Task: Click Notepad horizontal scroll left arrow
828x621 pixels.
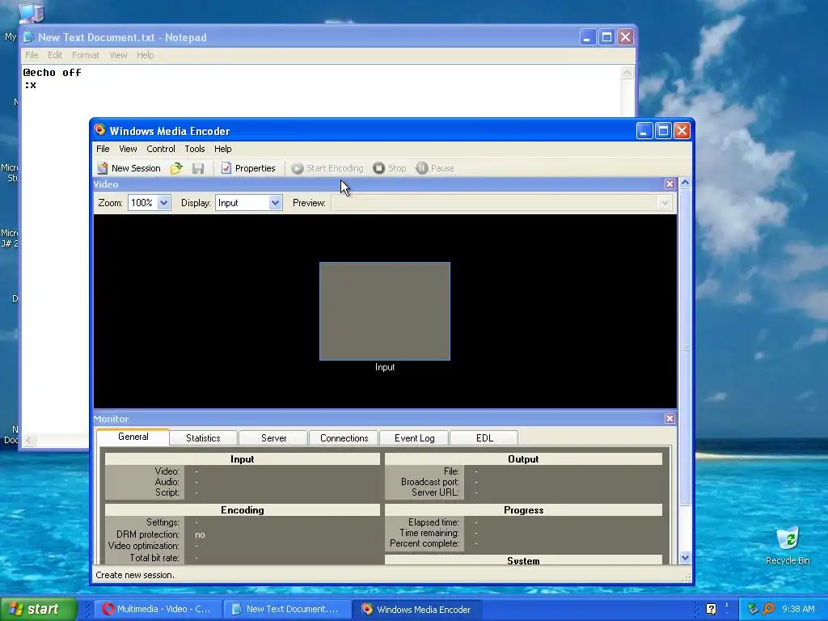Action: [x=30, y=440]
